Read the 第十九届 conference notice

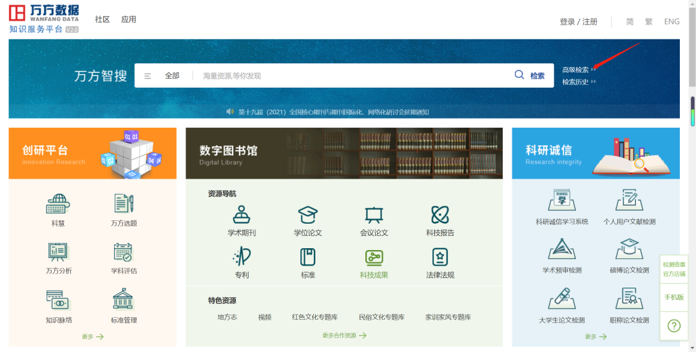click(333, 112)
